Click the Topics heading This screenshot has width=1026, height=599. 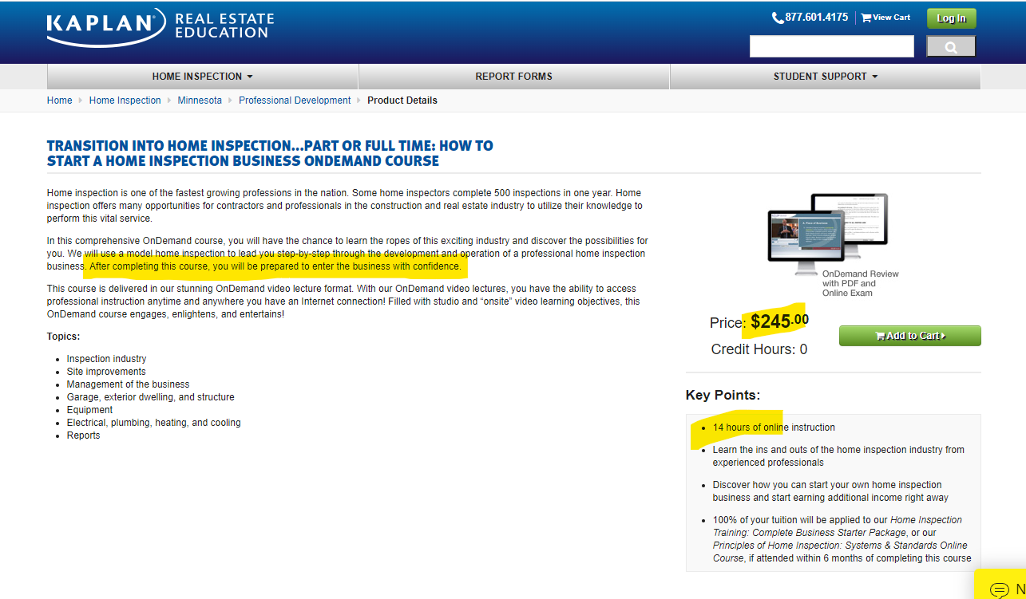click(64, 337)
